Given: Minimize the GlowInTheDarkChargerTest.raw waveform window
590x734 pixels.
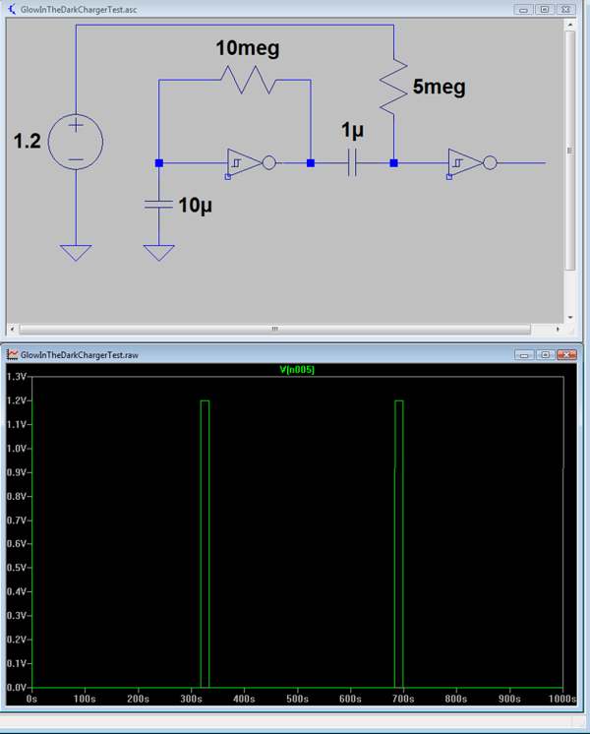Looking at the screenshot, I should (x=523, y=353).
